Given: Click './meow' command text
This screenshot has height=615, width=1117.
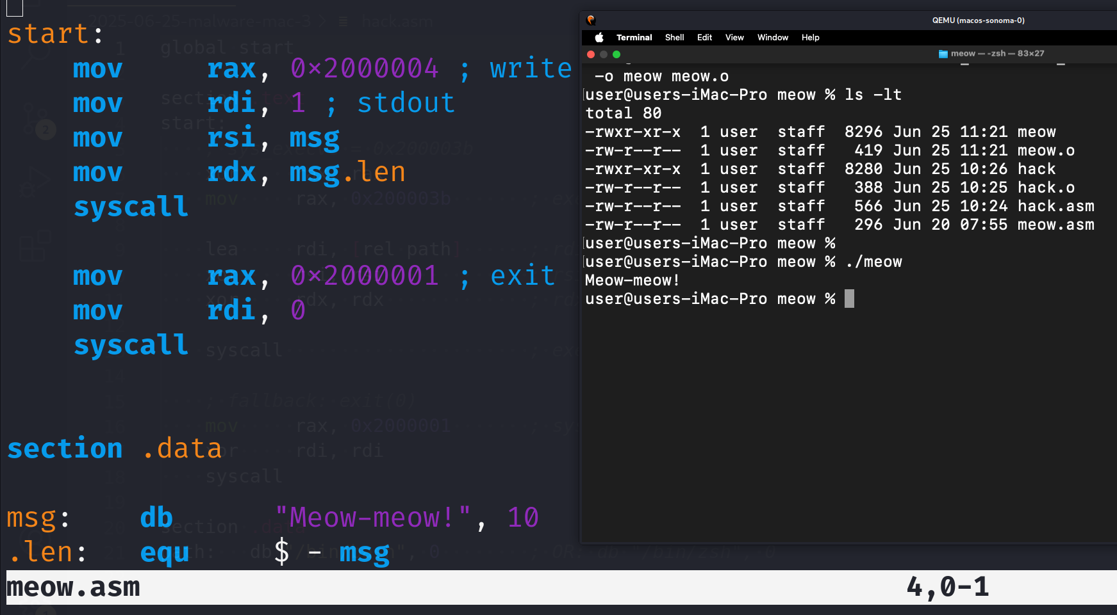Looking at the screenshot, I should [x=873, y=262].
